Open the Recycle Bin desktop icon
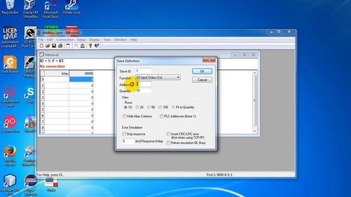Screen dimensions: 351x197 tap(10, 7)
